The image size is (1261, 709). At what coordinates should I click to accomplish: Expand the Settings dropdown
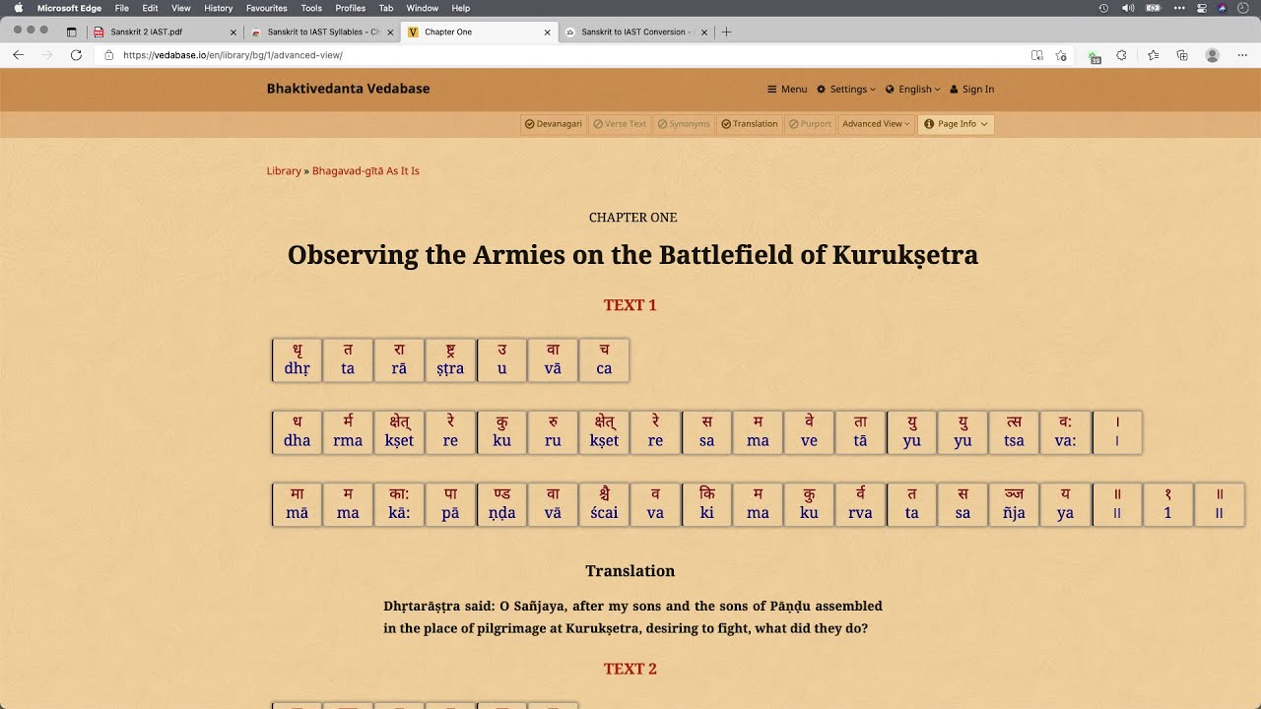pos(846,89)
